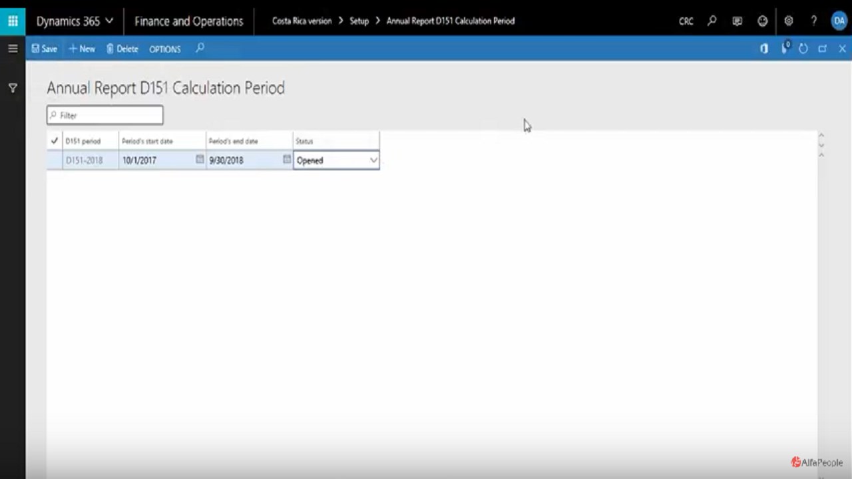
Task: Open calendar picker for start date
Action: (x=200, y=160)
